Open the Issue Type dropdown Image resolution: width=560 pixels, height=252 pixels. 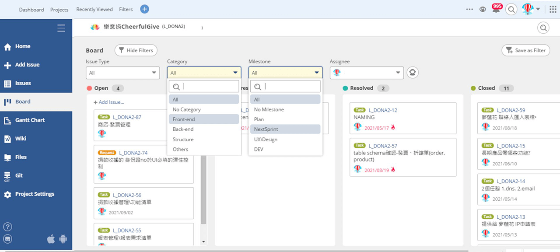click(122, 72)
